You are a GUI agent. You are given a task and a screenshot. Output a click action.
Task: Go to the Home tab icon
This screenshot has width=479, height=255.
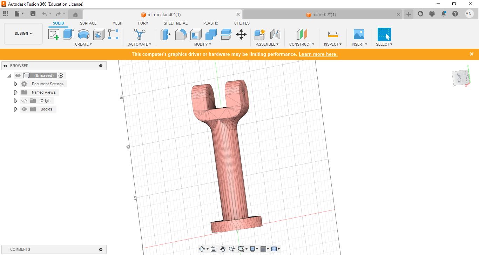point(75,14)
